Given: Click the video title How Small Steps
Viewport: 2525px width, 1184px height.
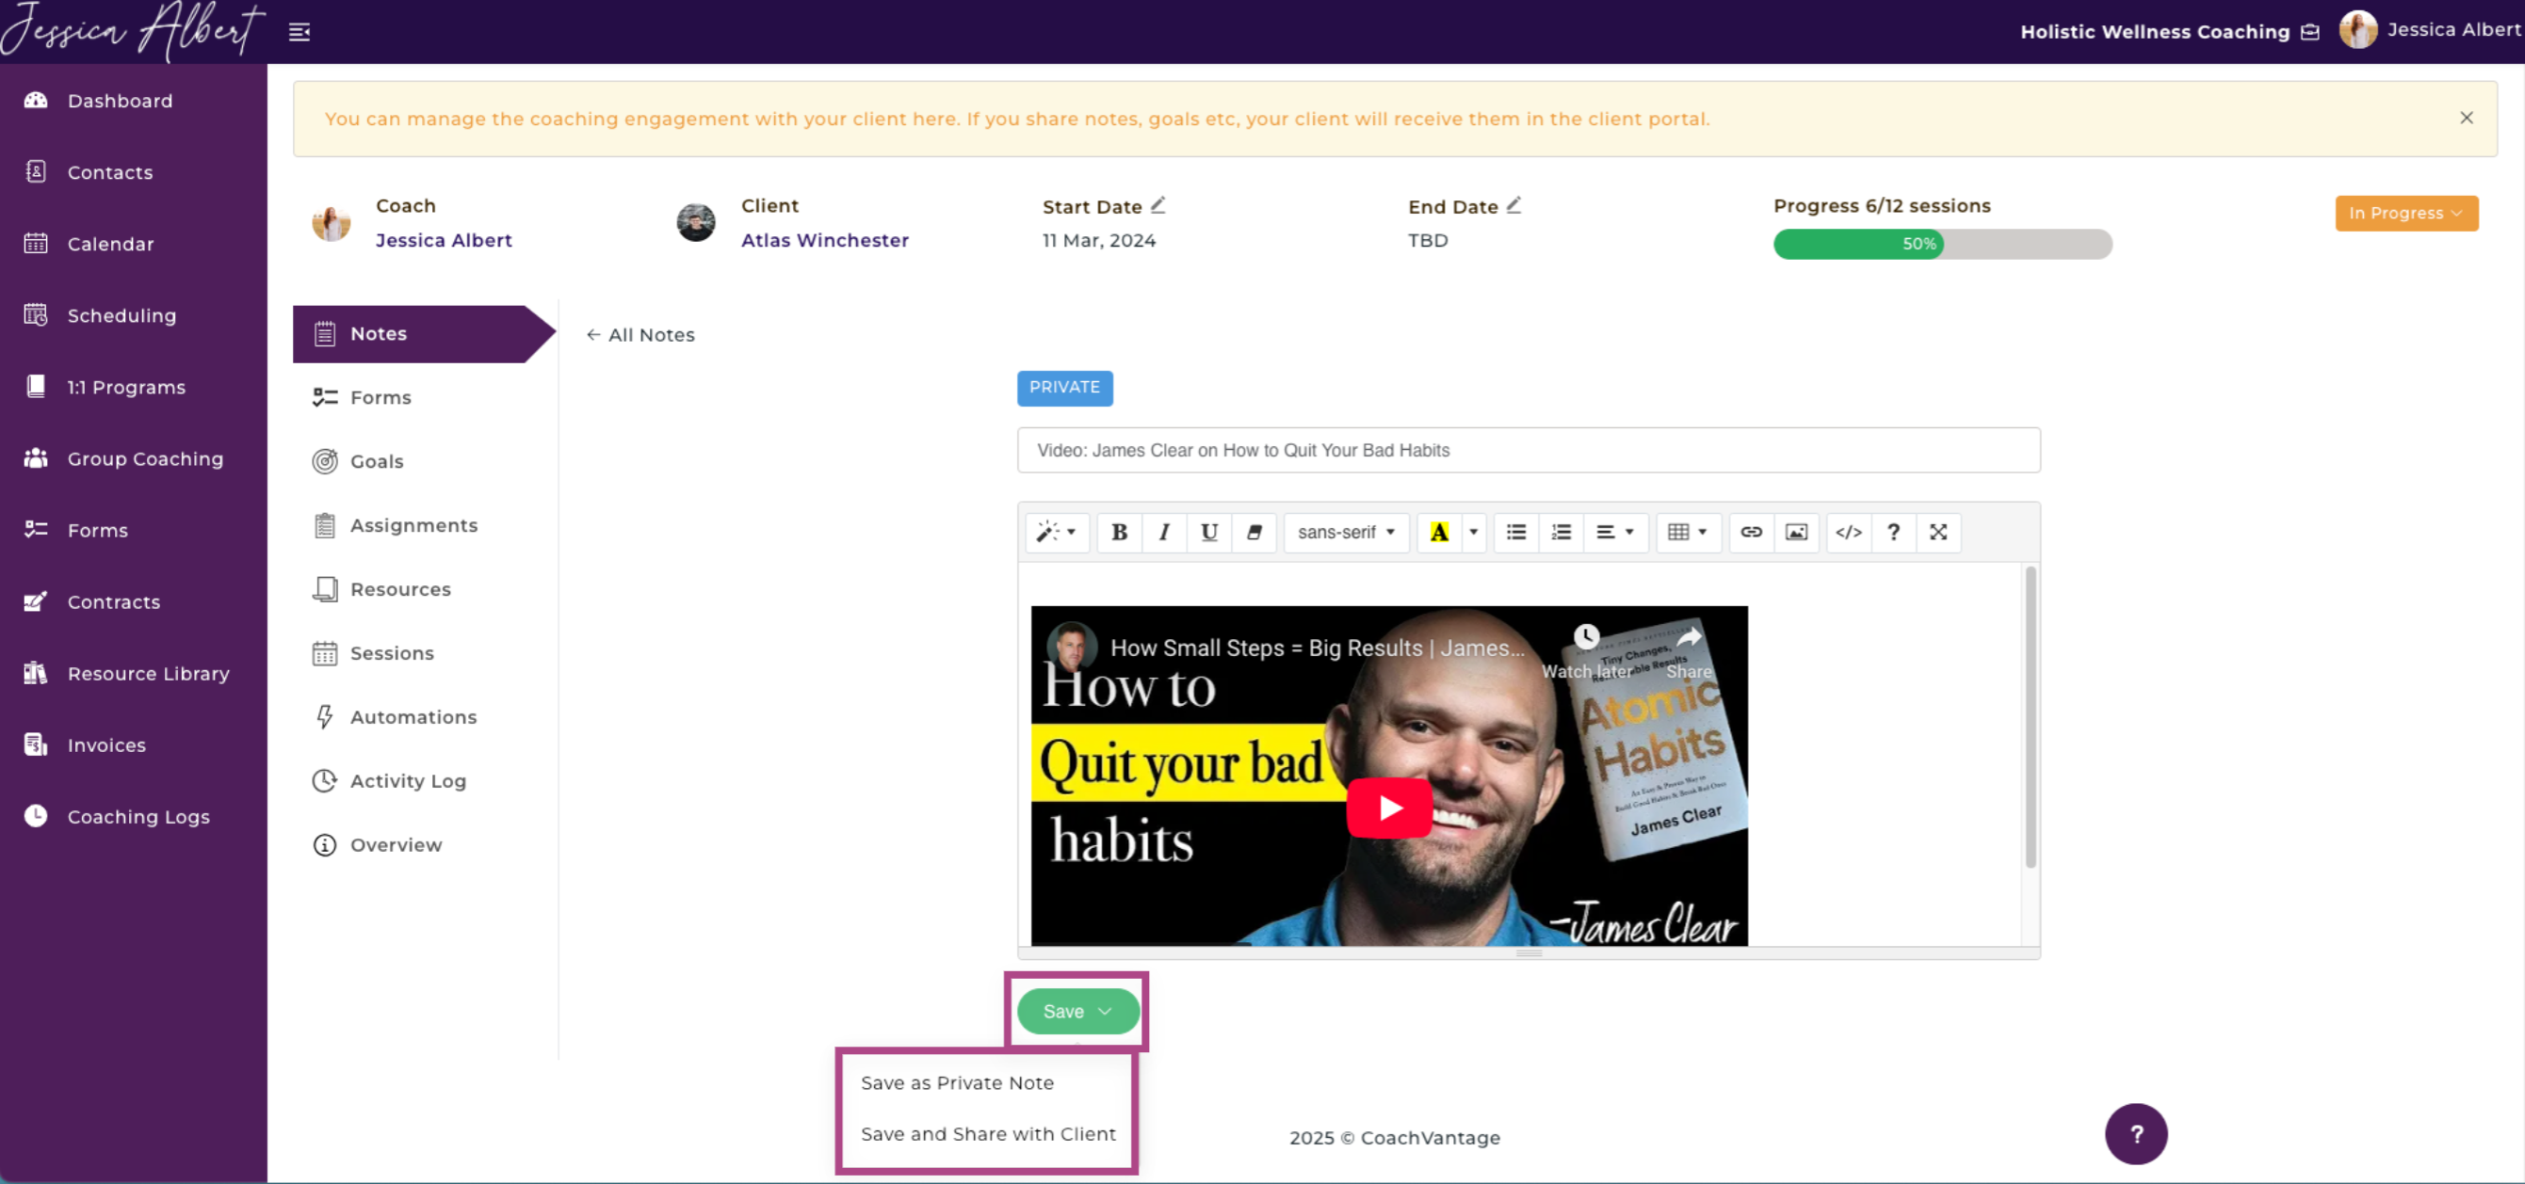Looking at the screenshot, I should (x=1317, y=648).
